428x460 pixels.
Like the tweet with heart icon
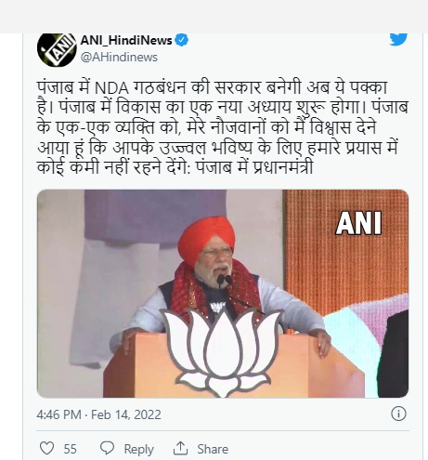[x=47, y=448]
